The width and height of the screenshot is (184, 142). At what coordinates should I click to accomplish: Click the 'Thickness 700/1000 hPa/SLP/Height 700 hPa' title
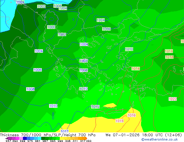[48, 135]
